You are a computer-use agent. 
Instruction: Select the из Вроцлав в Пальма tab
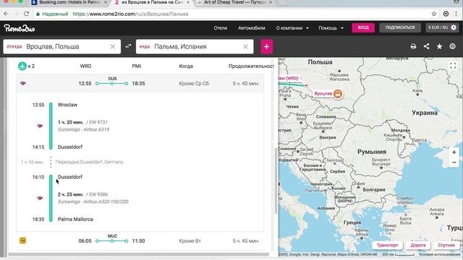pyautogui.click(x=152, y=2)
